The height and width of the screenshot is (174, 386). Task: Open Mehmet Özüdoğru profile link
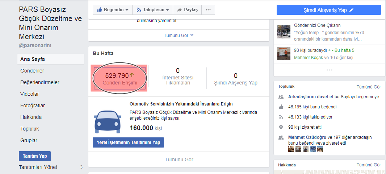click(x=307, y=137)
